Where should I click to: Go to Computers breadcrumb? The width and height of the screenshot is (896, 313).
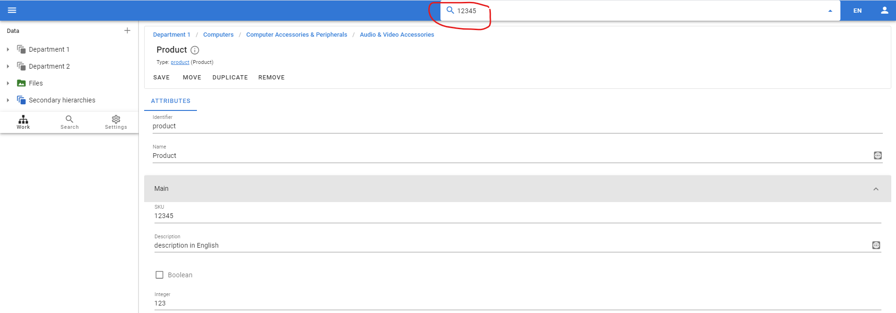[x=218, y=35]
